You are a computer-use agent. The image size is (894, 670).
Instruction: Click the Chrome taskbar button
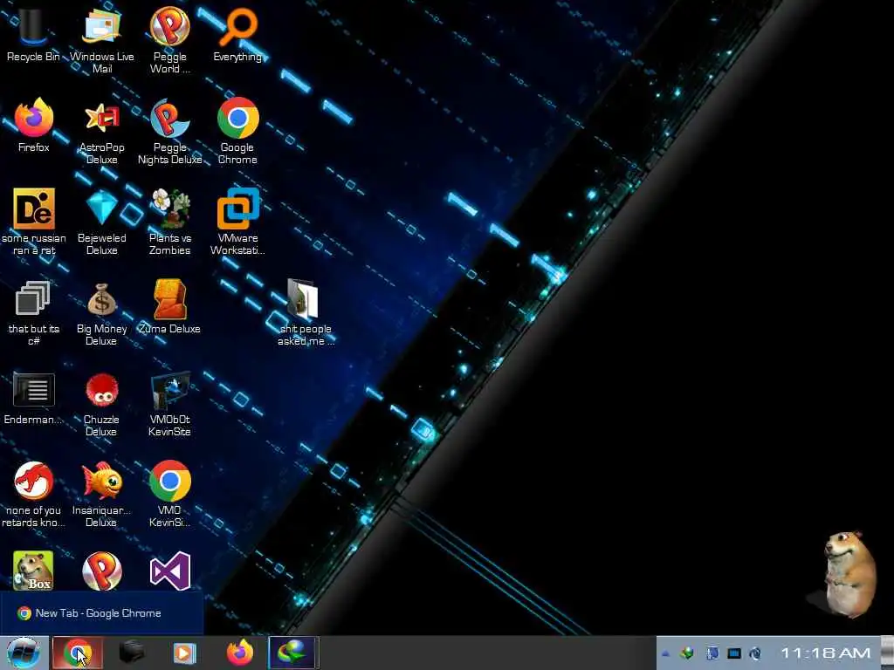78,653
